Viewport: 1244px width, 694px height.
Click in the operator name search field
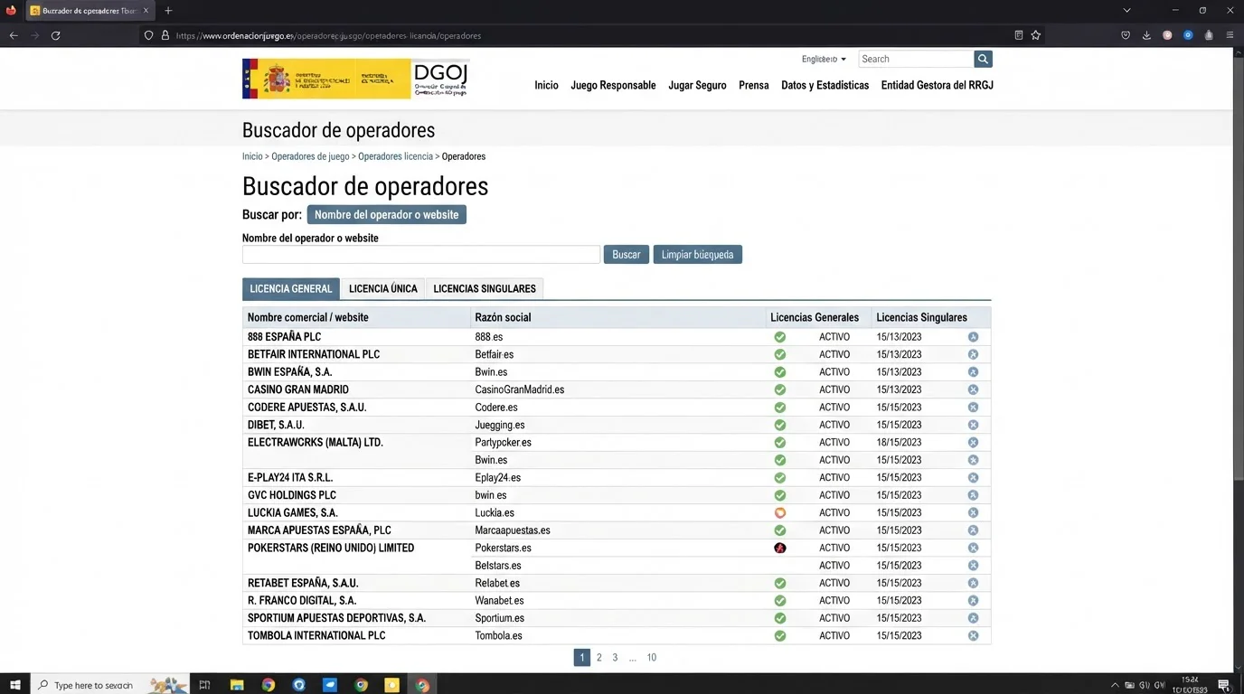pyautogui.click(x=421, y=255)
